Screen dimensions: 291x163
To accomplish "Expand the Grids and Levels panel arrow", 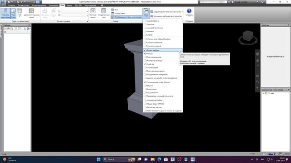I will point(87,21).
